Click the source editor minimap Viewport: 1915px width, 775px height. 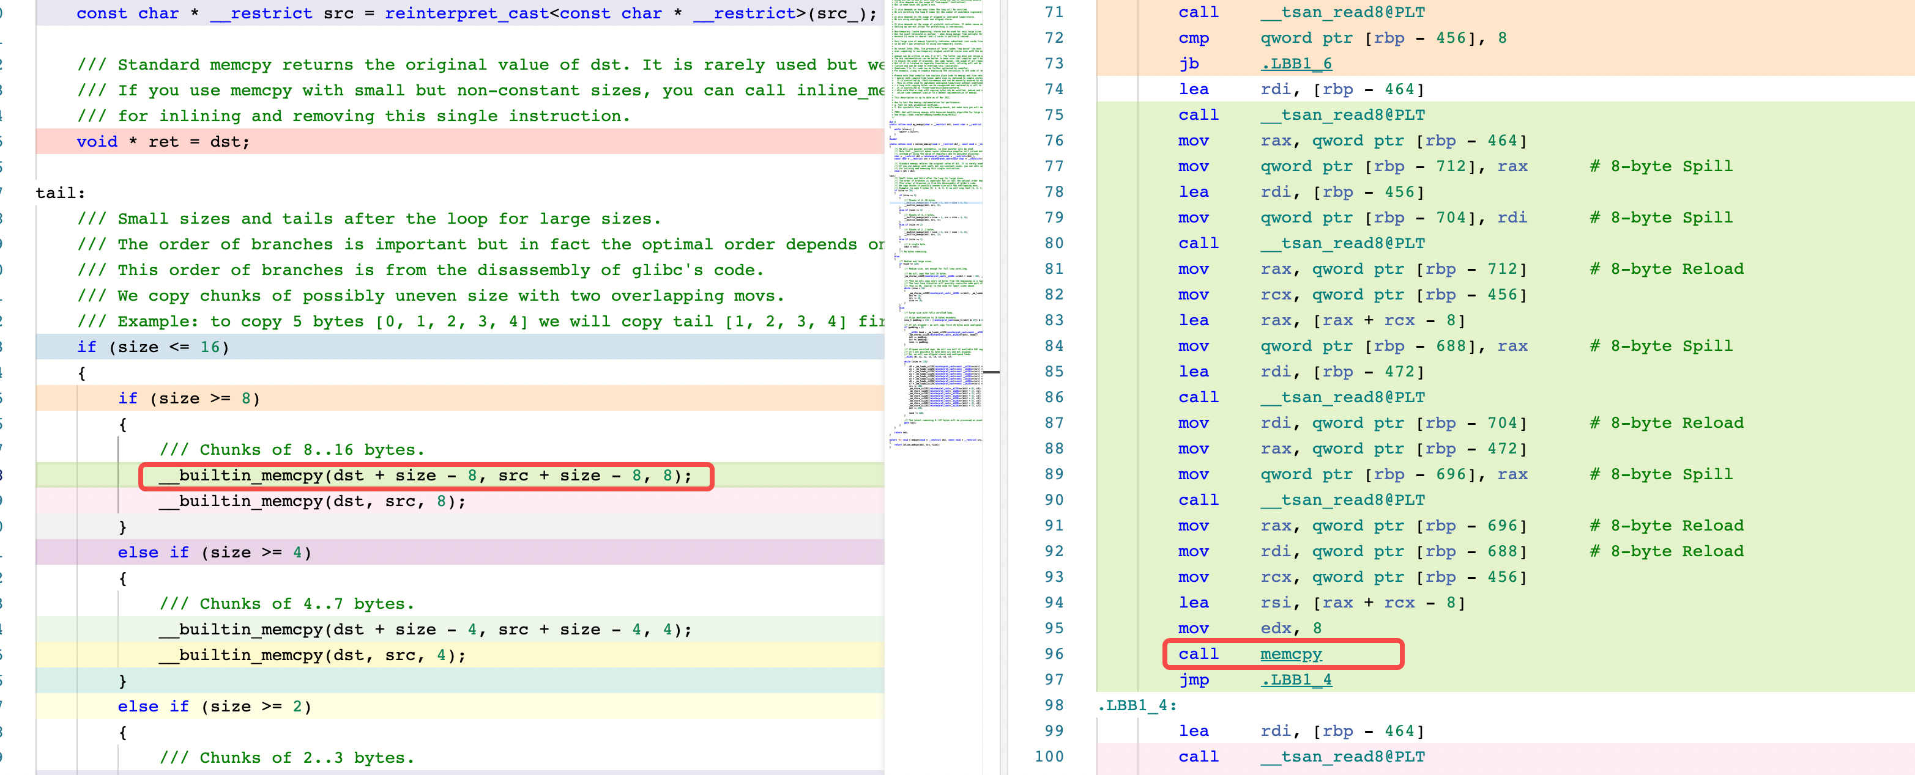[x=936, y=222]
